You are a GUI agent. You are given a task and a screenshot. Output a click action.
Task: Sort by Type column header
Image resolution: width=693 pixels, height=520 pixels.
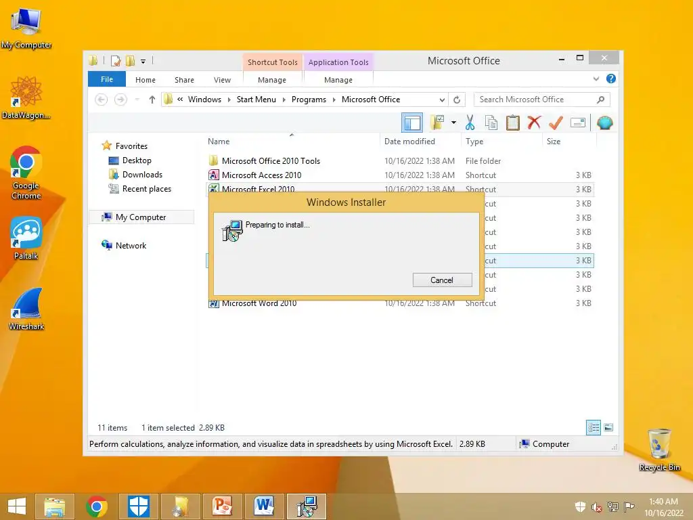click(474, 142)
